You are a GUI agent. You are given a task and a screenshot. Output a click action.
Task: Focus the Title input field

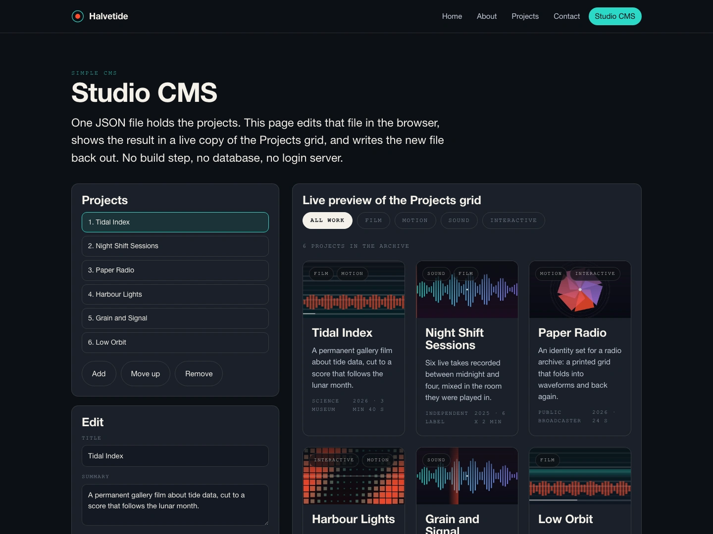coord(175,456)
